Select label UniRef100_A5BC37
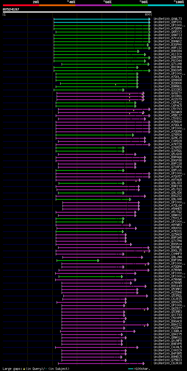Viewport: 187px width, 371px height. (x=168, y=116)
